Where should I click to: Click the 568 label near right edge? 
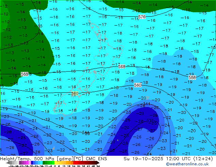[x=192, y=77]
